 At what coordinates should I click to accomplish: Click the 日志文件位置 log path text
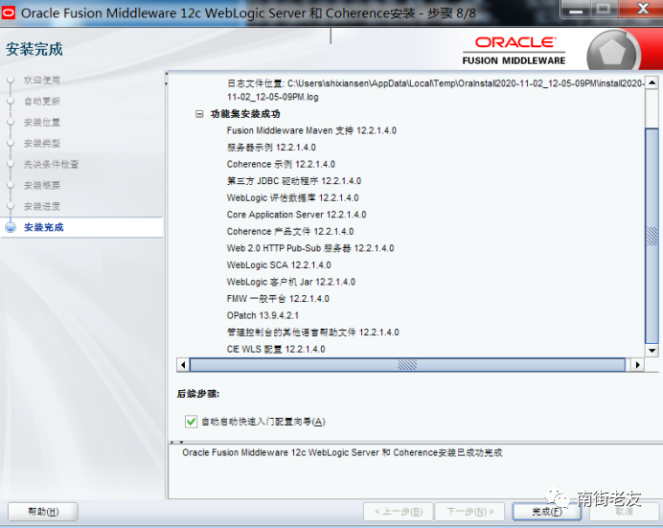click(x=436, y=90)
